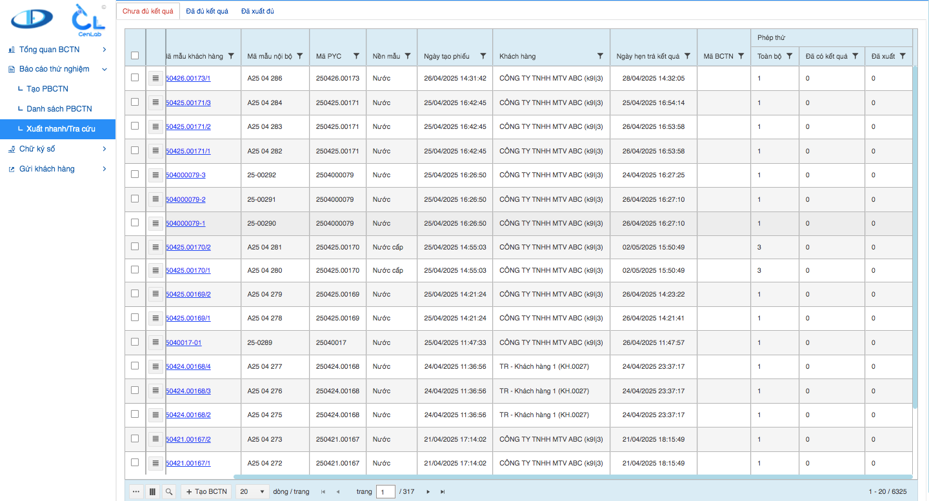This screenshot has height=501, width=929.
Task: Open Danh sách PBCTN in the sidebar
Action: click(x=59, y=109)
